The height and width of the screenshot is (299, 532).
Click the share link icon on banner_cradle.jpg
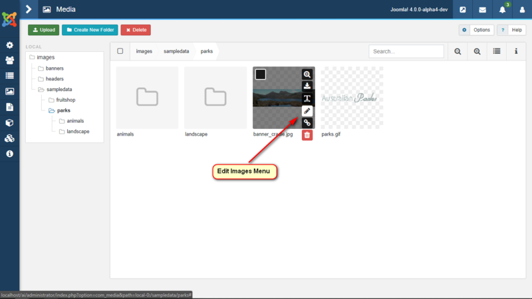point(307,123)
